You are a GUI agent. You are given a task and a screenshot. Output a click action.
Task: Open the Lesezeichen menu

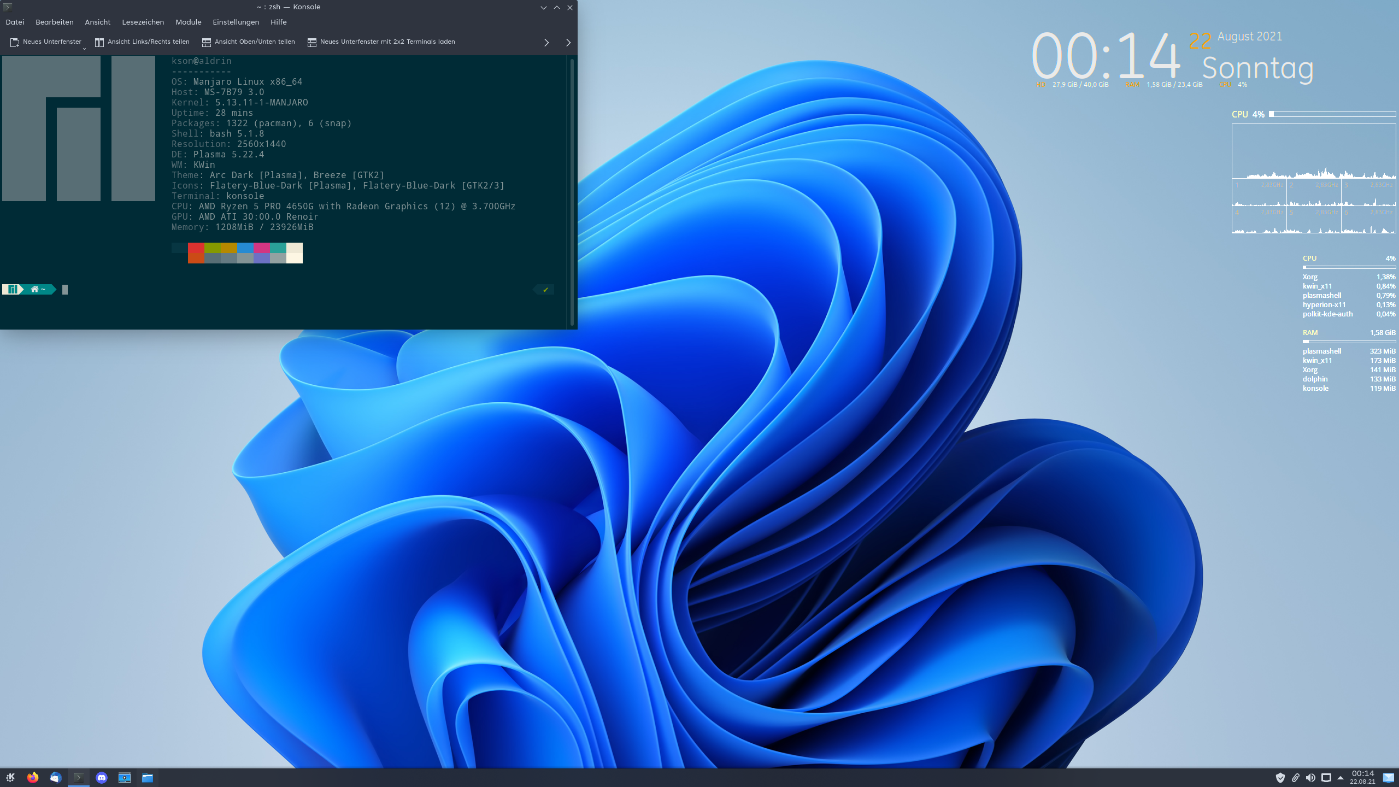[x=143, y=22]
